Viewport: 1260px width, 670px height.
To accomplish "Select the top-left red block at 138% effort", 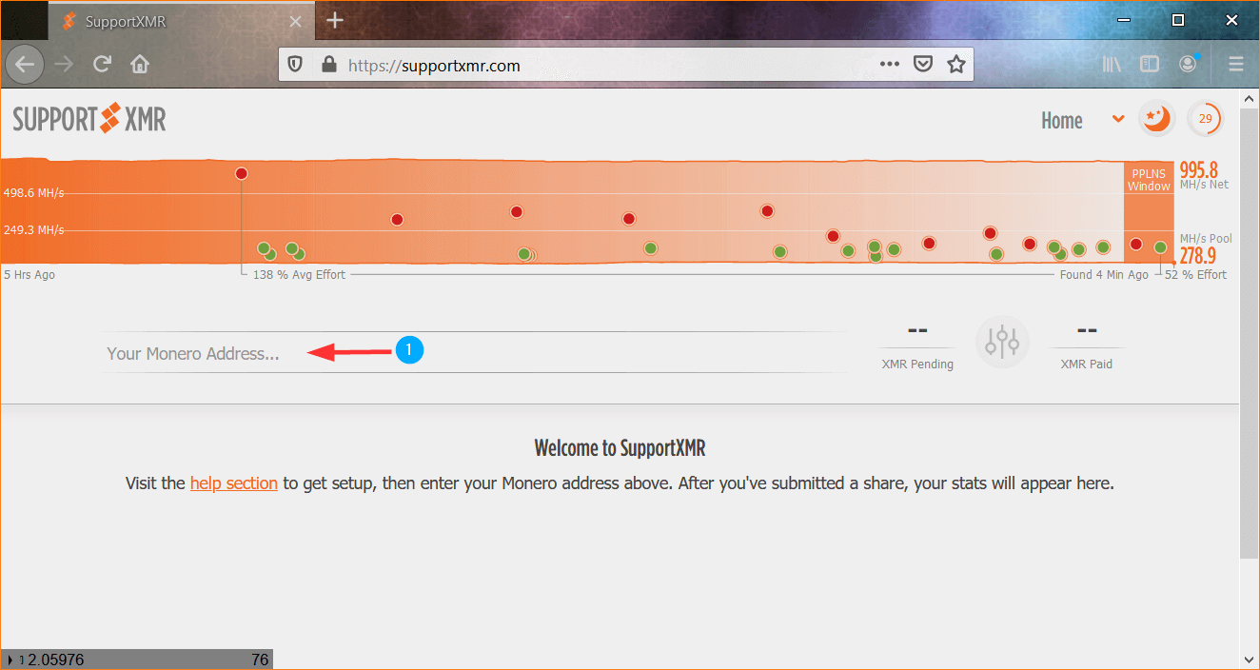I will click(x=242, y=173).
